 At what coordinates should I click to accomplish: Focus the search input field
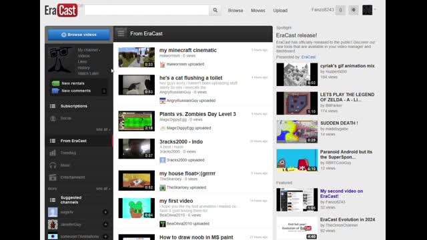[147, 11]
